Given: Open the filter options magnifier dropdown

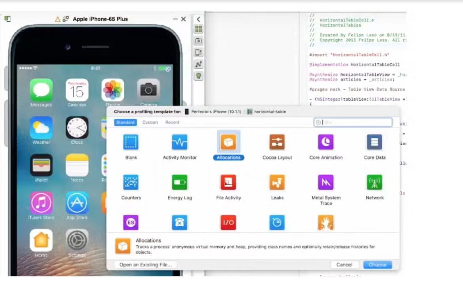Looking at the screenshot, I should [318, 122].
